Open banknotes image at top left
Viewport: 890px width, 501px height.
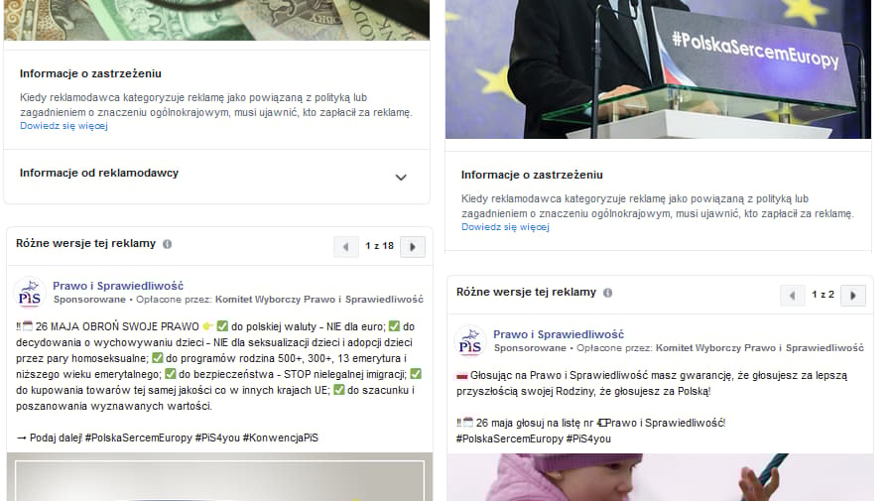click(x=216, y=20)
